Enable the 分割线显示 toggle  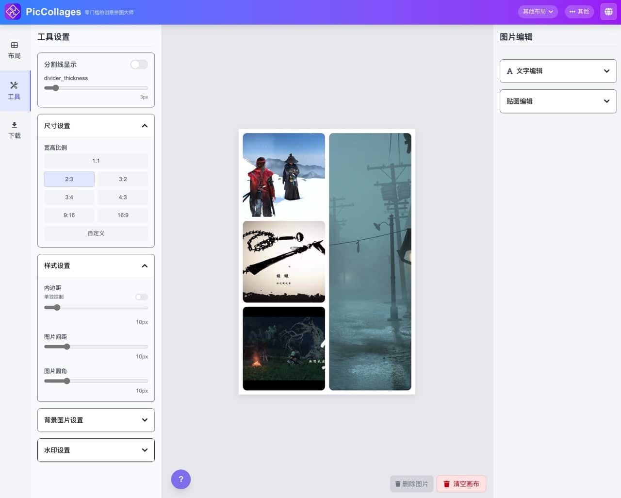[x=138, y=64]
